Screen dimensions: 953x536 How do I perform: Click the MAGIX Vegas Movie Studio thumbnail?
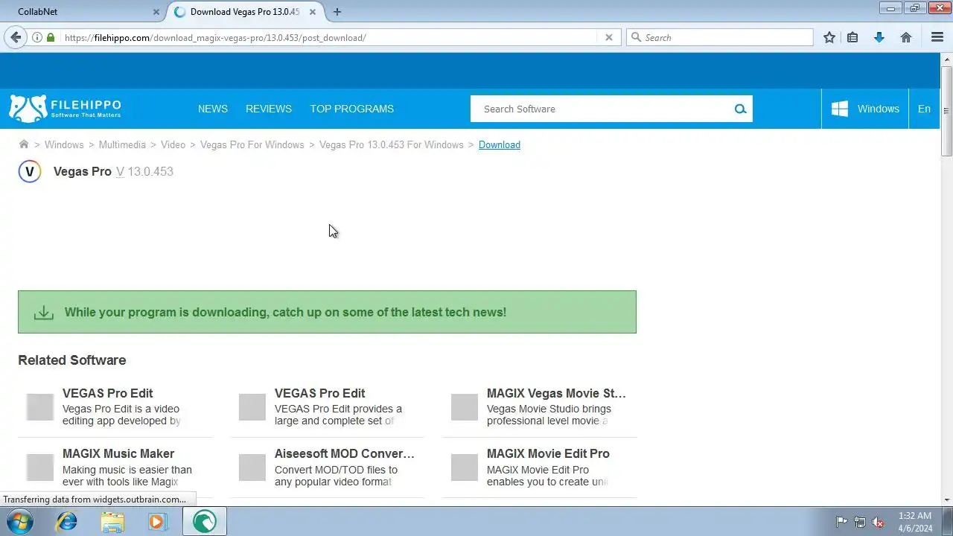(x=465, y=407)
